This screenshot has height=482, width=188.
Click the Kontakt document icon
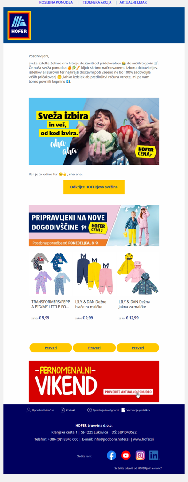pos(63,410)
